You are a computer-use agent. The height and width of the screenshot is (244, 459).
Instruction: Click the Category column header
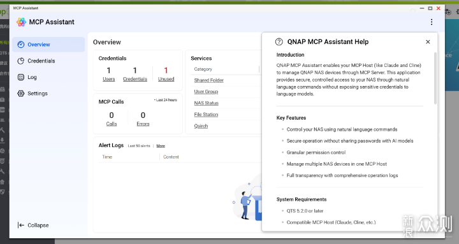click(x=203, y=69)
